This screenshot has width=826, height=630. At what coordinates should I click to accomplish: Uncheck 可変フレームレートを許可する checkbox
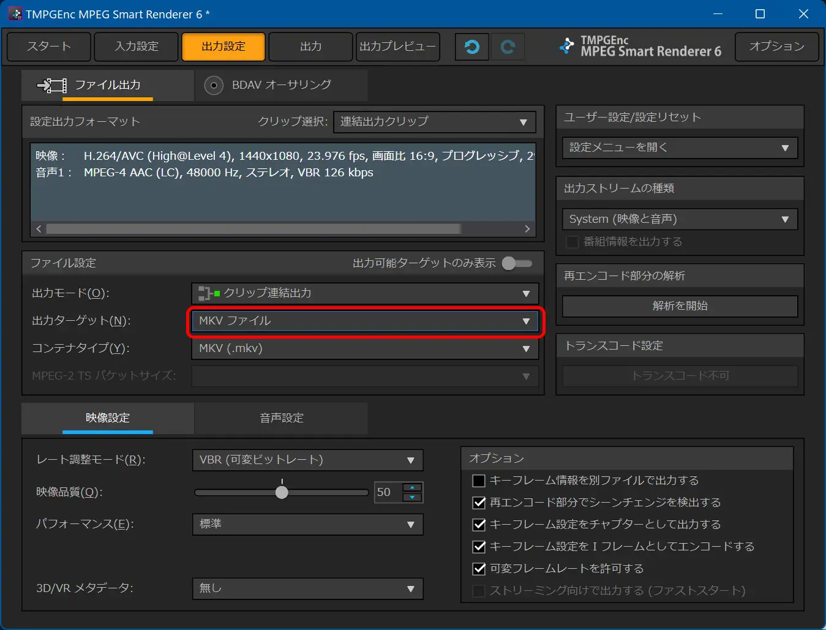tap(479, 569)
